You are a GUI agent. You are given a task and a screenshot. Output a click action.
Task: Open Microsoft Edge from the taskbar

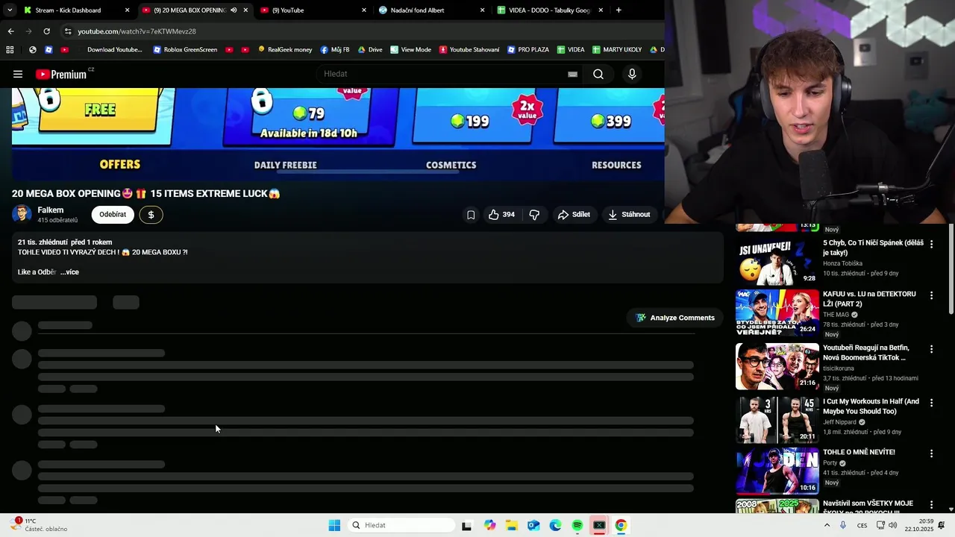(556, 525)
